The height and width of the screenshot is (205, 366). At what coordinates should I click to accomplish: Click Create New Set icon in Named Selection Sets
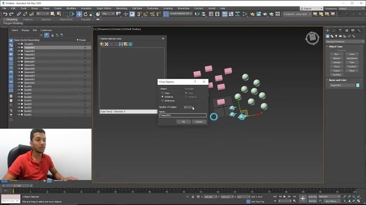102,44
